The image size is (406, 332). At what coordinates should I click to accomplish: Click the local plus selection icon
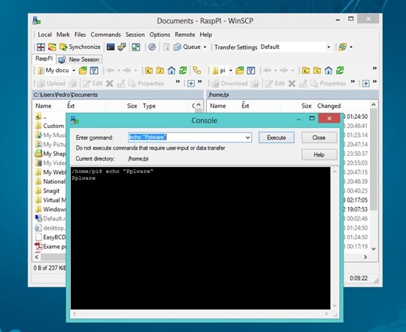coord(191,84)
